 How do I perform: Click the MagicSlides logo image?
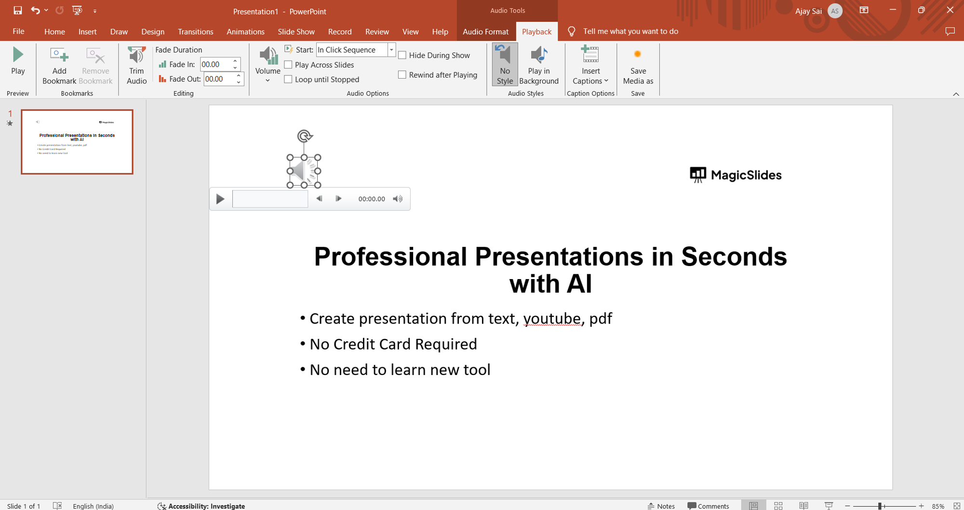coord(736,175)
